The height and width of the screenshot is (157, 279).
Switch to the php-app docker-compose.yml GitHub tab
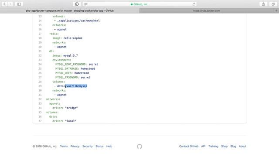[70, 10]
